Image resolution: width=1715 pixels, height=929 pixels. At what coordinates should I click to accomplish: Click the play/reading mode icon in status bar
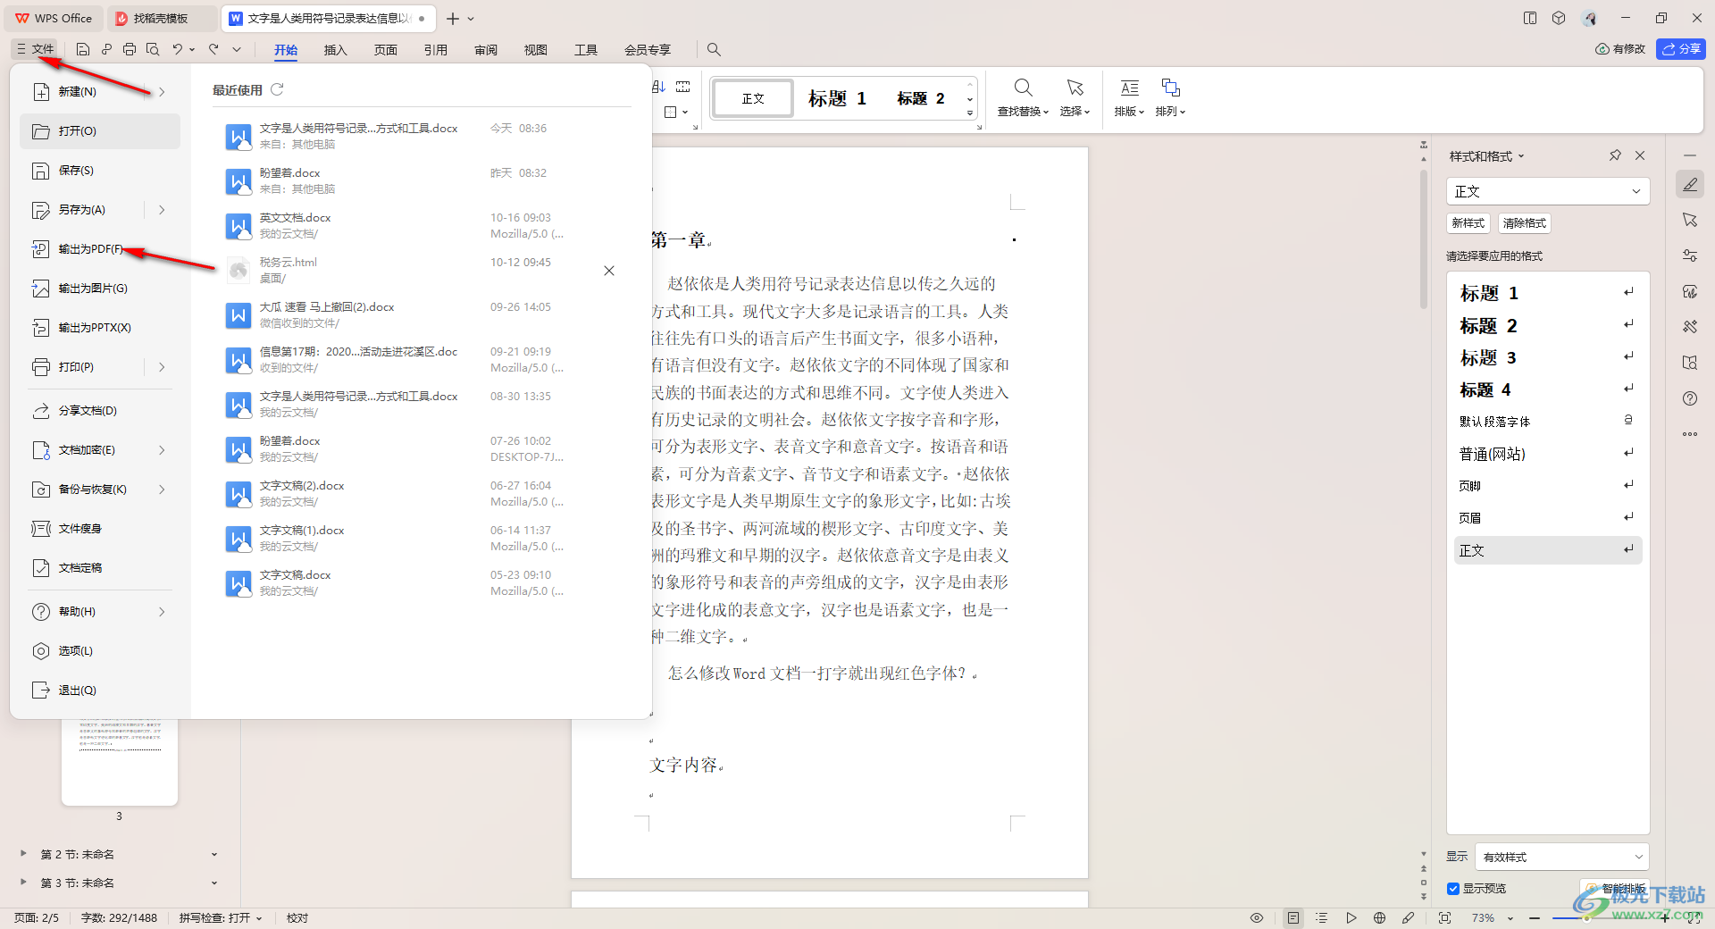tap(1351, 917)
